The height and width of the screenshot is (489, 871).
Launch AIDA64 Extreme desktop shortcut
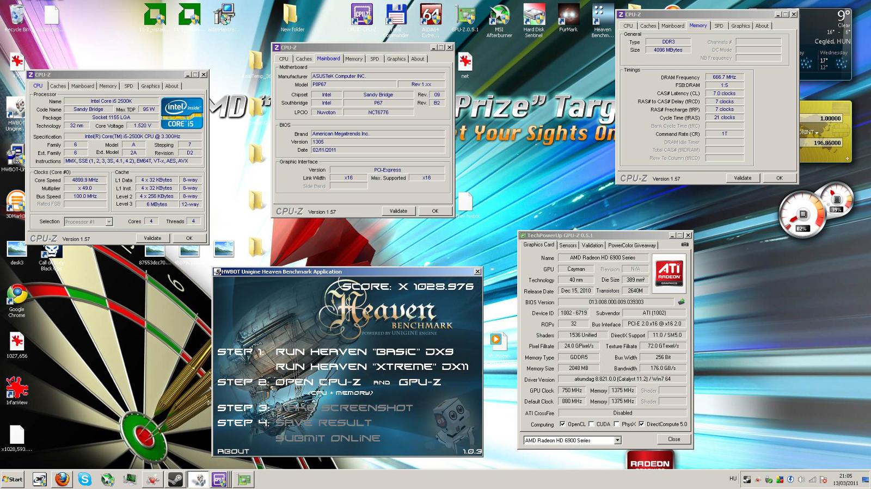pyautogui.click(x=430, y=21)
